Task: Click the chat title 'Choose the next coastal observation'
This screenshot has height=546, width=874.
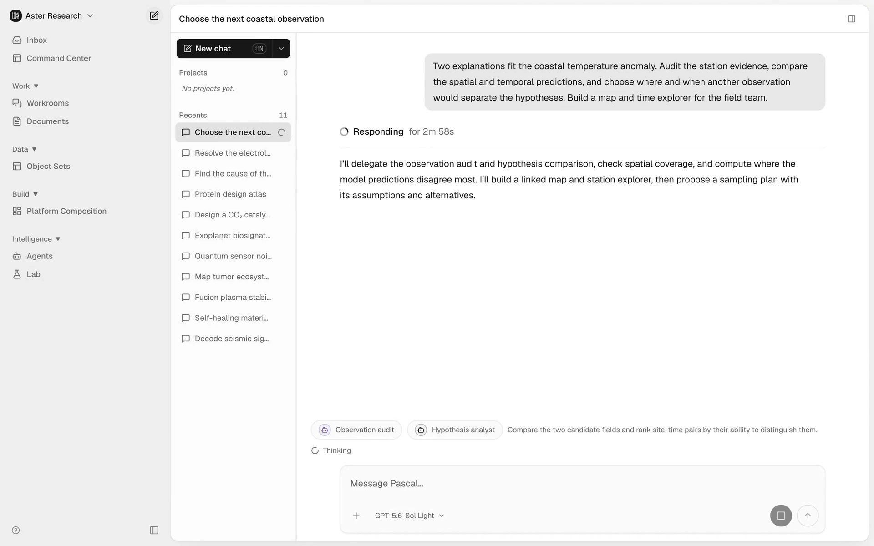Action: point(251,19)
